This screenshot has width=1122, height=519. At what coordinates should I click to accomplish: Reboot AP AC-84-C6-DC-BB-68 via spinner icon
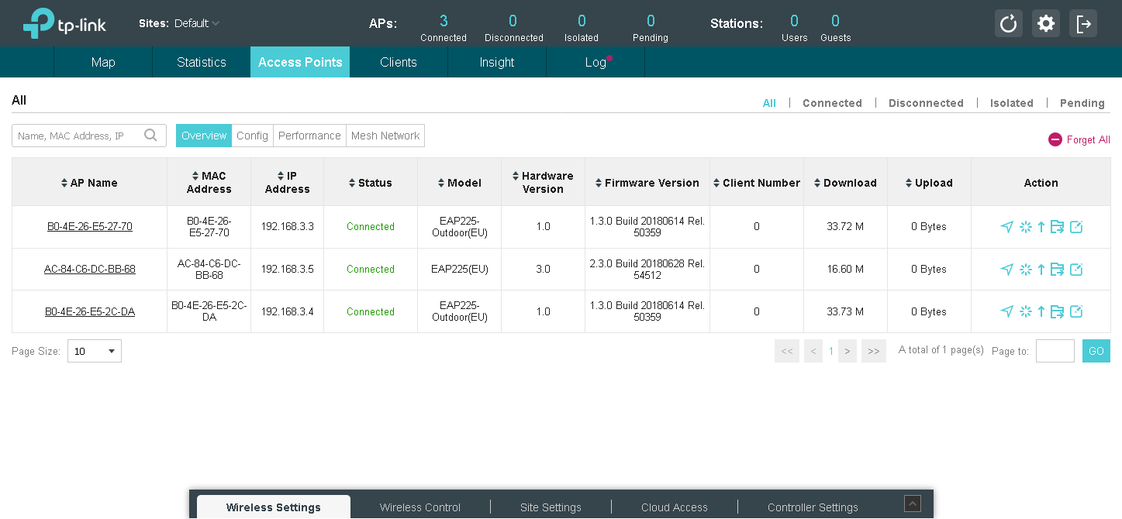tap(1025, 270)
